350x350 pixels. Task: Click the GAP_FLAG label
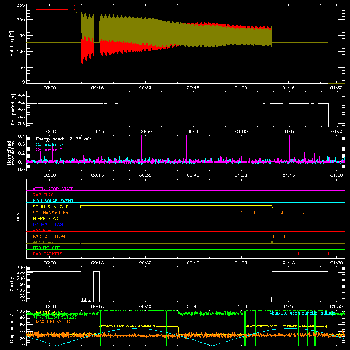43,195
